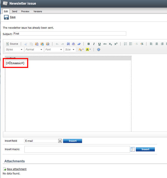
Task: Click the Save link
Action: tap(13, 17)
